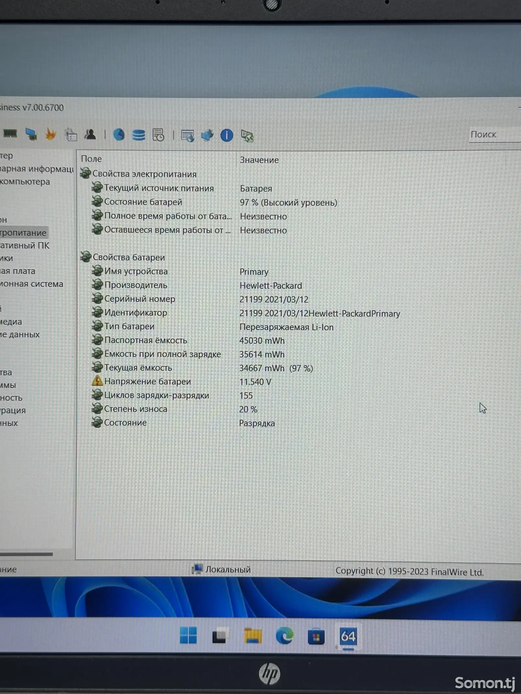Viewport: 521px width, 694px height.
Task: Select the Суммарная информация tree item
Action: tap(36, 169)
